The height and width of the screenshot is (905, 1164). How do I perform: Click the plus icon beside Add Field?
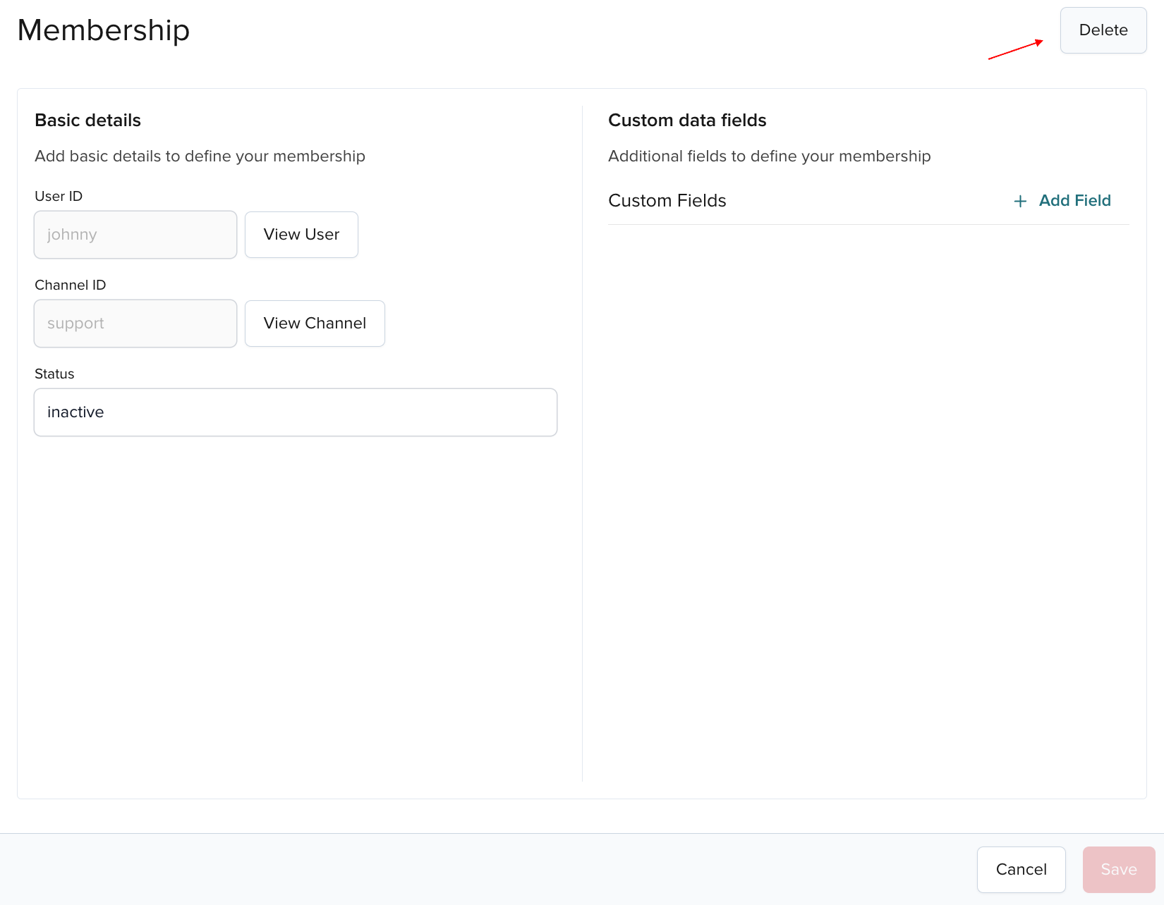click(1020, 201)
